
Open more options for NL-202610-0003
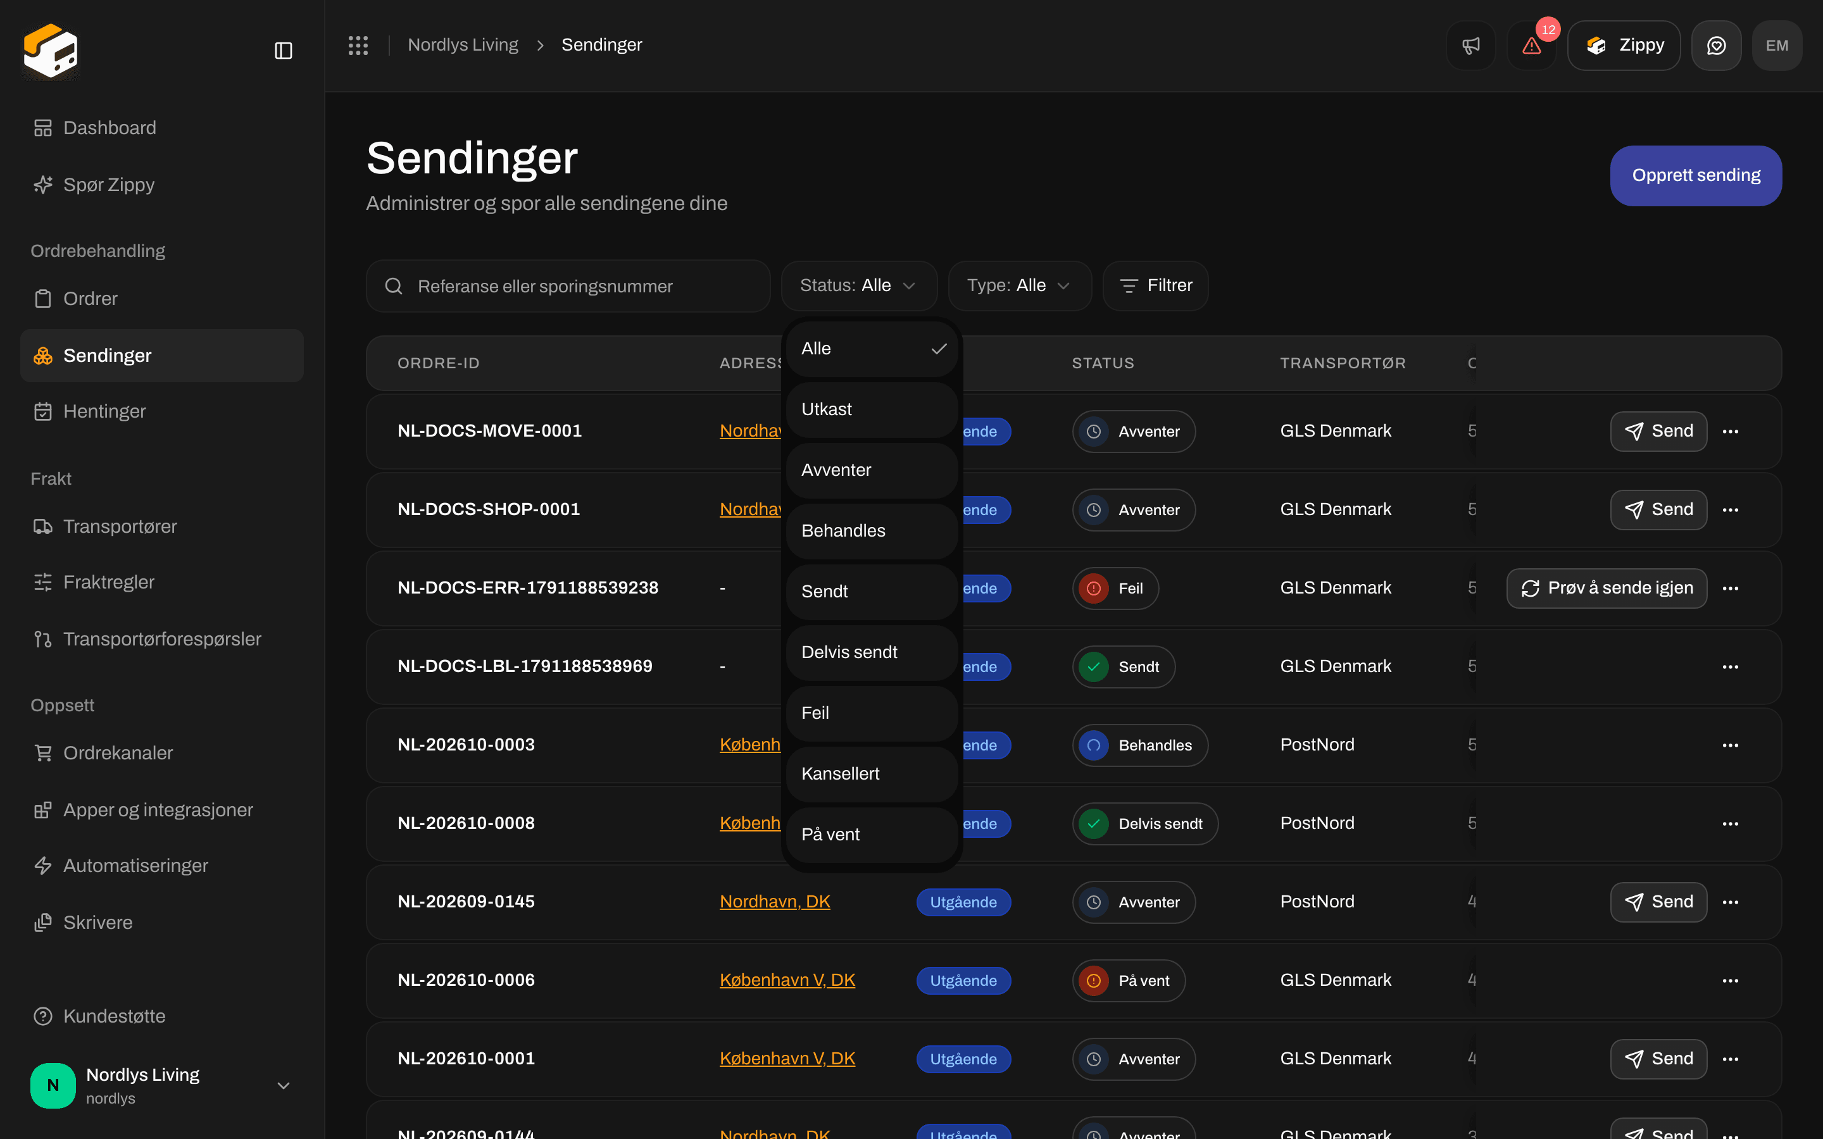[x=1731, y=745]
